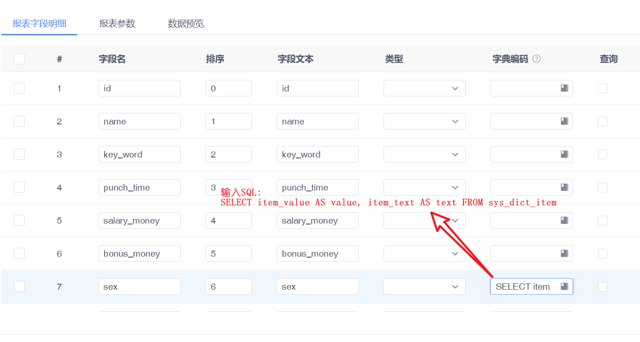This screenshot has width=640, height=342.
Task: Click dictionary icon for key_word row
Action: pos(564,154)
